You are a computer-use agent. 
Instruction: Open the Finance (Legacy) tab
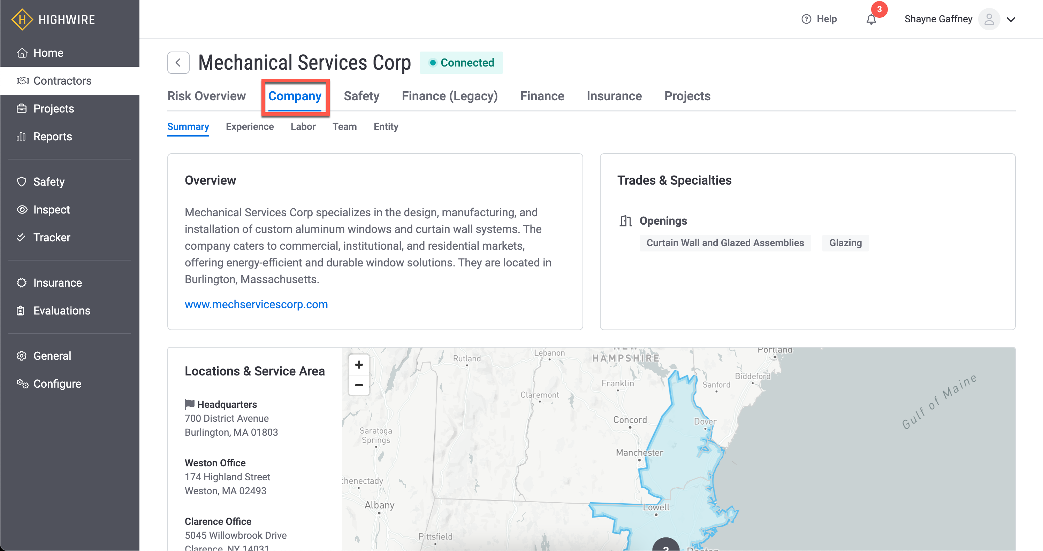(x=449, y=96)
